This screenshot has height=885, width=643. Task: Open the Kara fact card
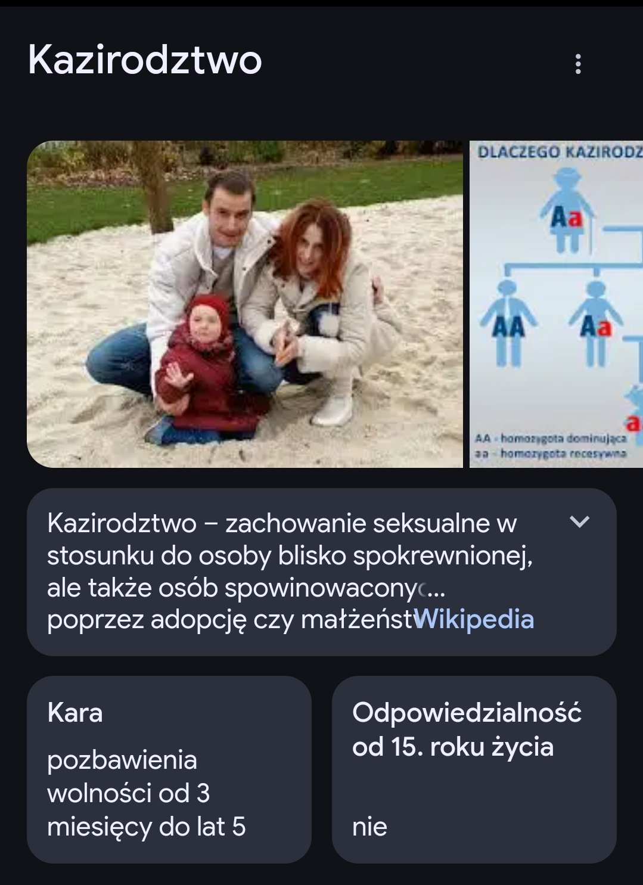[x=169, y=769]
